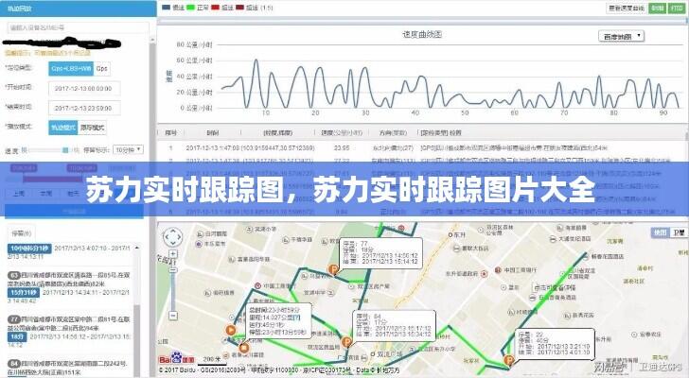Screen dimensions: 689x378
Task: Open the map type dropdown above speed chart
Action: click(621, 37)
